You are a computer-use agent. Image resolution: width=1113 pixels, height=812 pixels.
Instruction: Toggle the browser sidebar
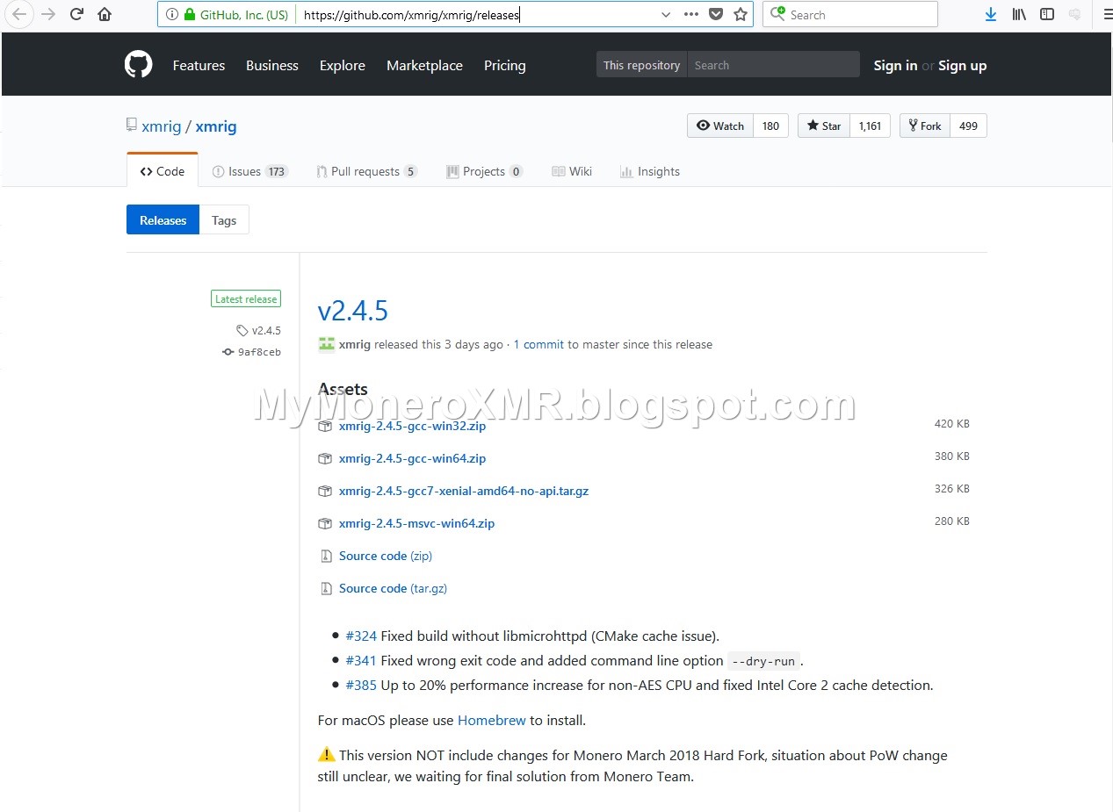[1047, 14]
